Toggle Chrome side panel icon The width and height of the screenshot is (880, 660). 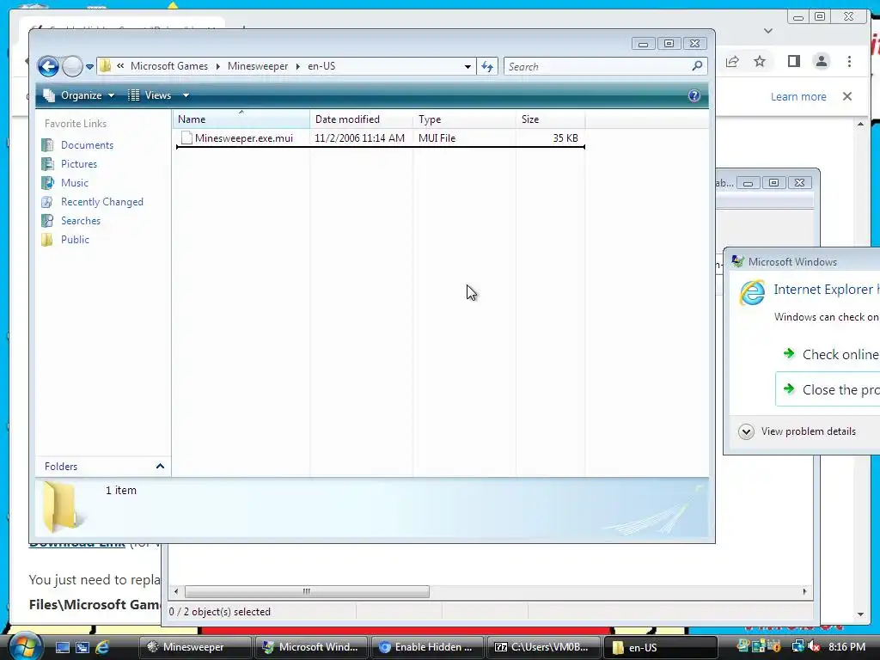tap(793, 61)
